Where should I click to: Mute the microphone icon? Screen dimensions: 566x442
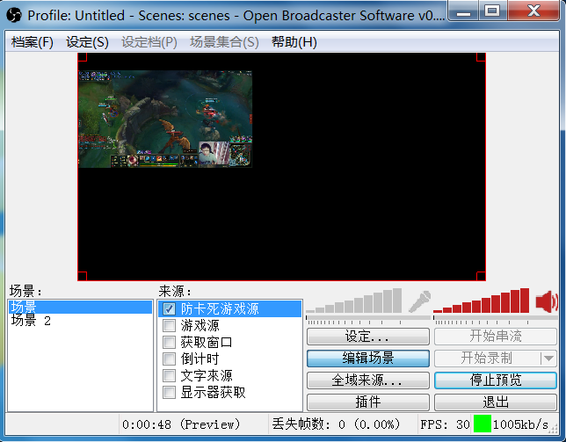[x=419, y=302]
